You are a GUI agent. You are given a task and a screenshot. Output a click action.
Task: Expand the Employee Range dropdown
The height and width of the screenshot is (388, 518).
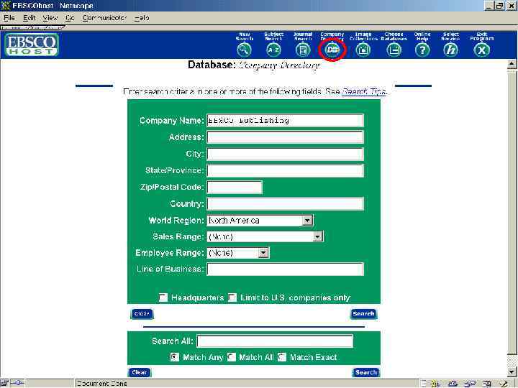click(263, 253)
